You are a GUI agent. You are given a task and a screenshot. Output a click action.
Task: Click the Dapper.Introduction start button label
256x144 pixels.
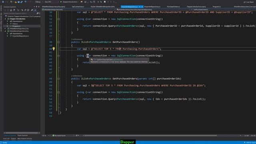pos(70,2)
